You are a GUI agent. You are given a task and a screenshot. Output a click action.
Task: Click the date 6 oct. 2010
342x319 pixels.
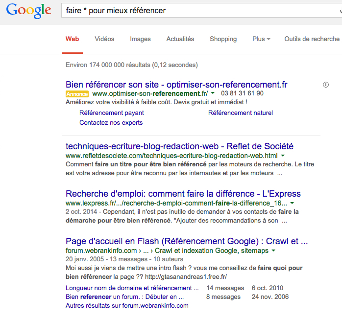pyautogui.click(x=268, y=288)
